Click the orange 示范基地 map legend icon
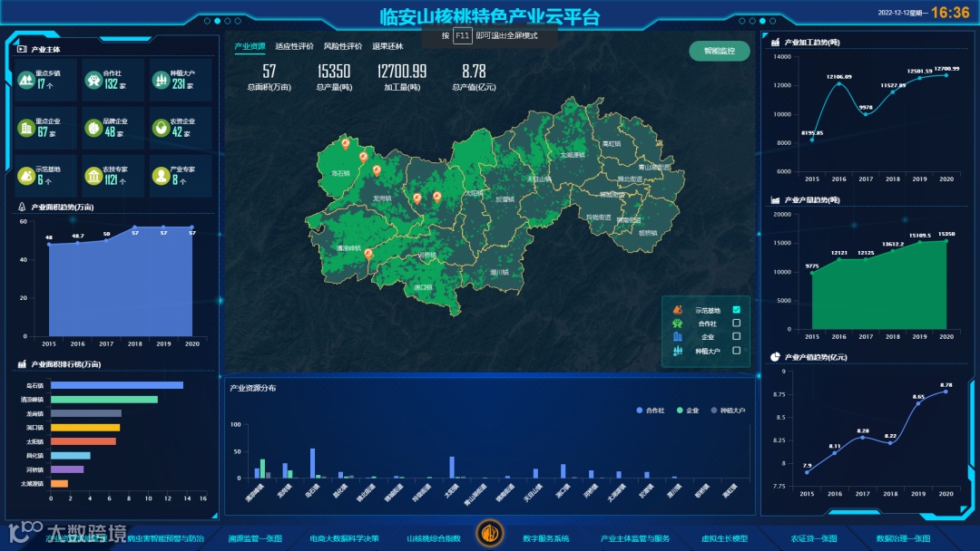 click(678, 310)
